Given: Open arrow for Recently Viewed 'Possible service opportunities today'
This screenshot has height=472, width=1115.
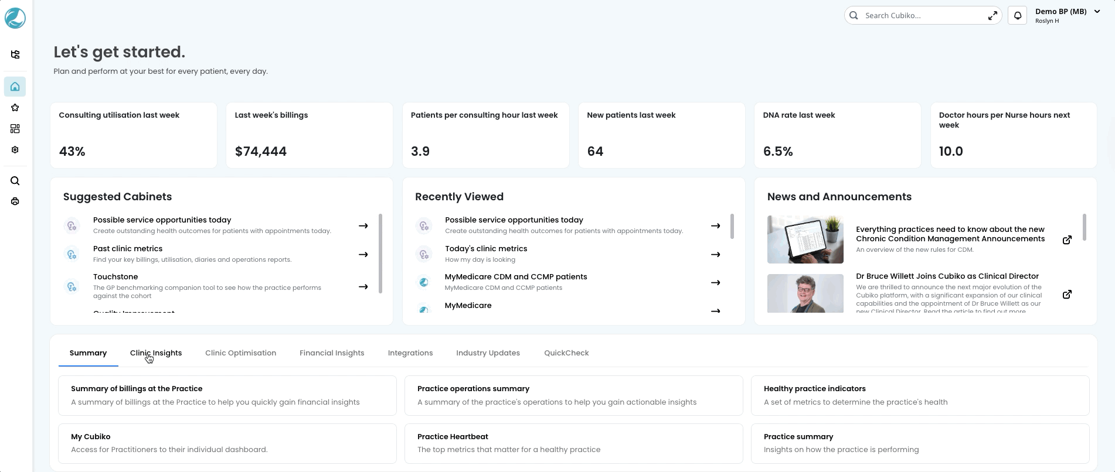Looking at the screenshot, I should tap(716, 226).
